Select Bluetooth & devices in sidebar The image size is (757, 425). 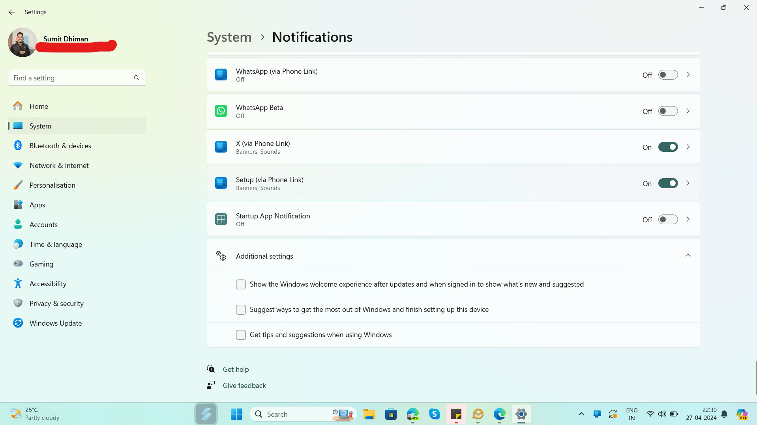tap(77, 145)
